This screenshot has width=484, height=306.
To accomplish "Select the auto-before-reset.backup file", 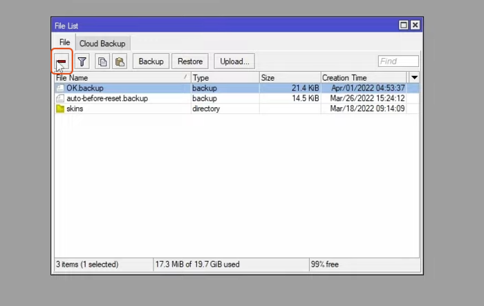I will pos(107,99).
